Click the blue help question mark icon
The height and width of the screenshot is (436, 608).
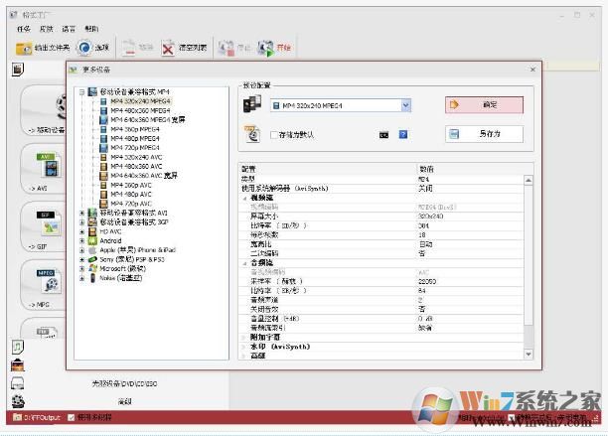click(x=403, y=134)
